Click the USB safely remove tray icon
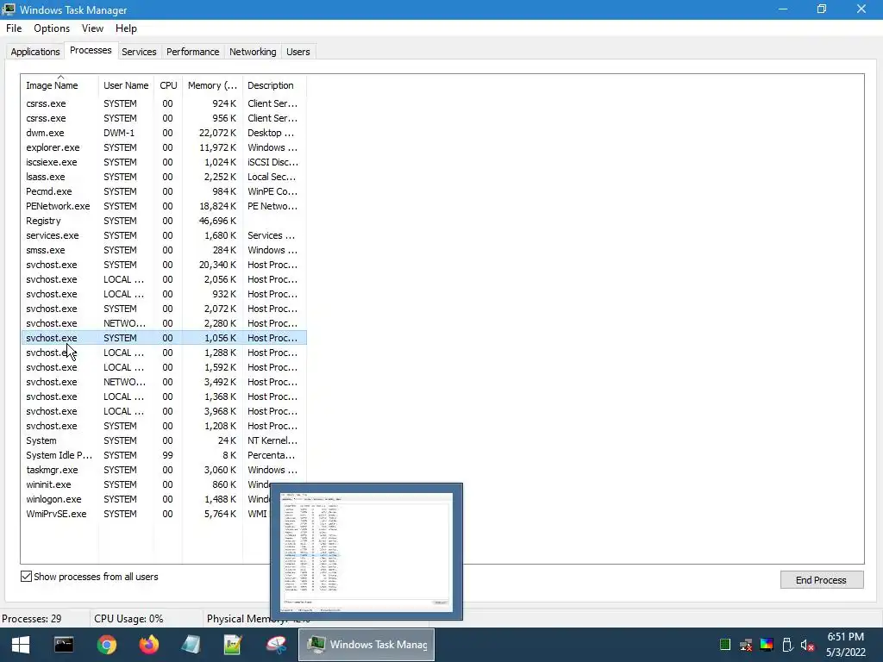 click(x=787, y=645)
